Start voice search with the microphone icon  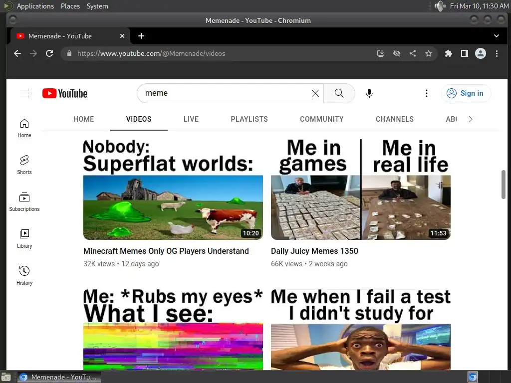coord(369,93)
